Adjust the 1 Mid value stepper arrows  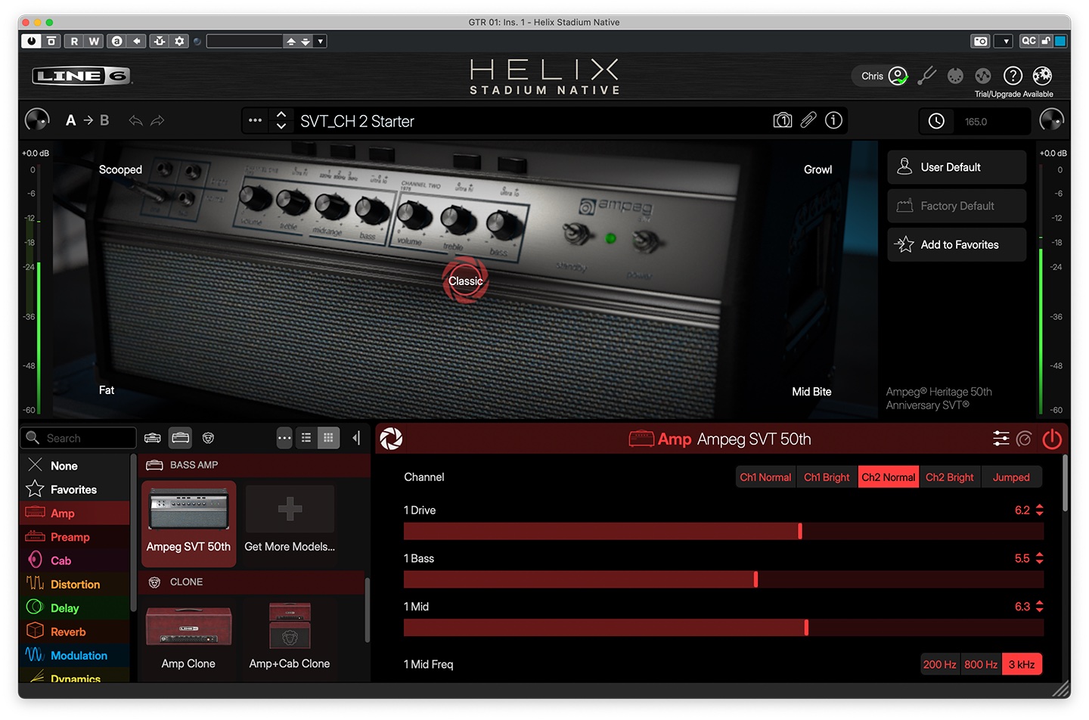[x=1039, y=607]
